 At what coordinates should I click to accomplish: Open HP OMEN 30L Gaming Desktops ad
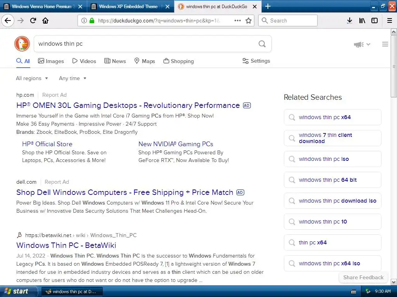click(x=128, y=105)
